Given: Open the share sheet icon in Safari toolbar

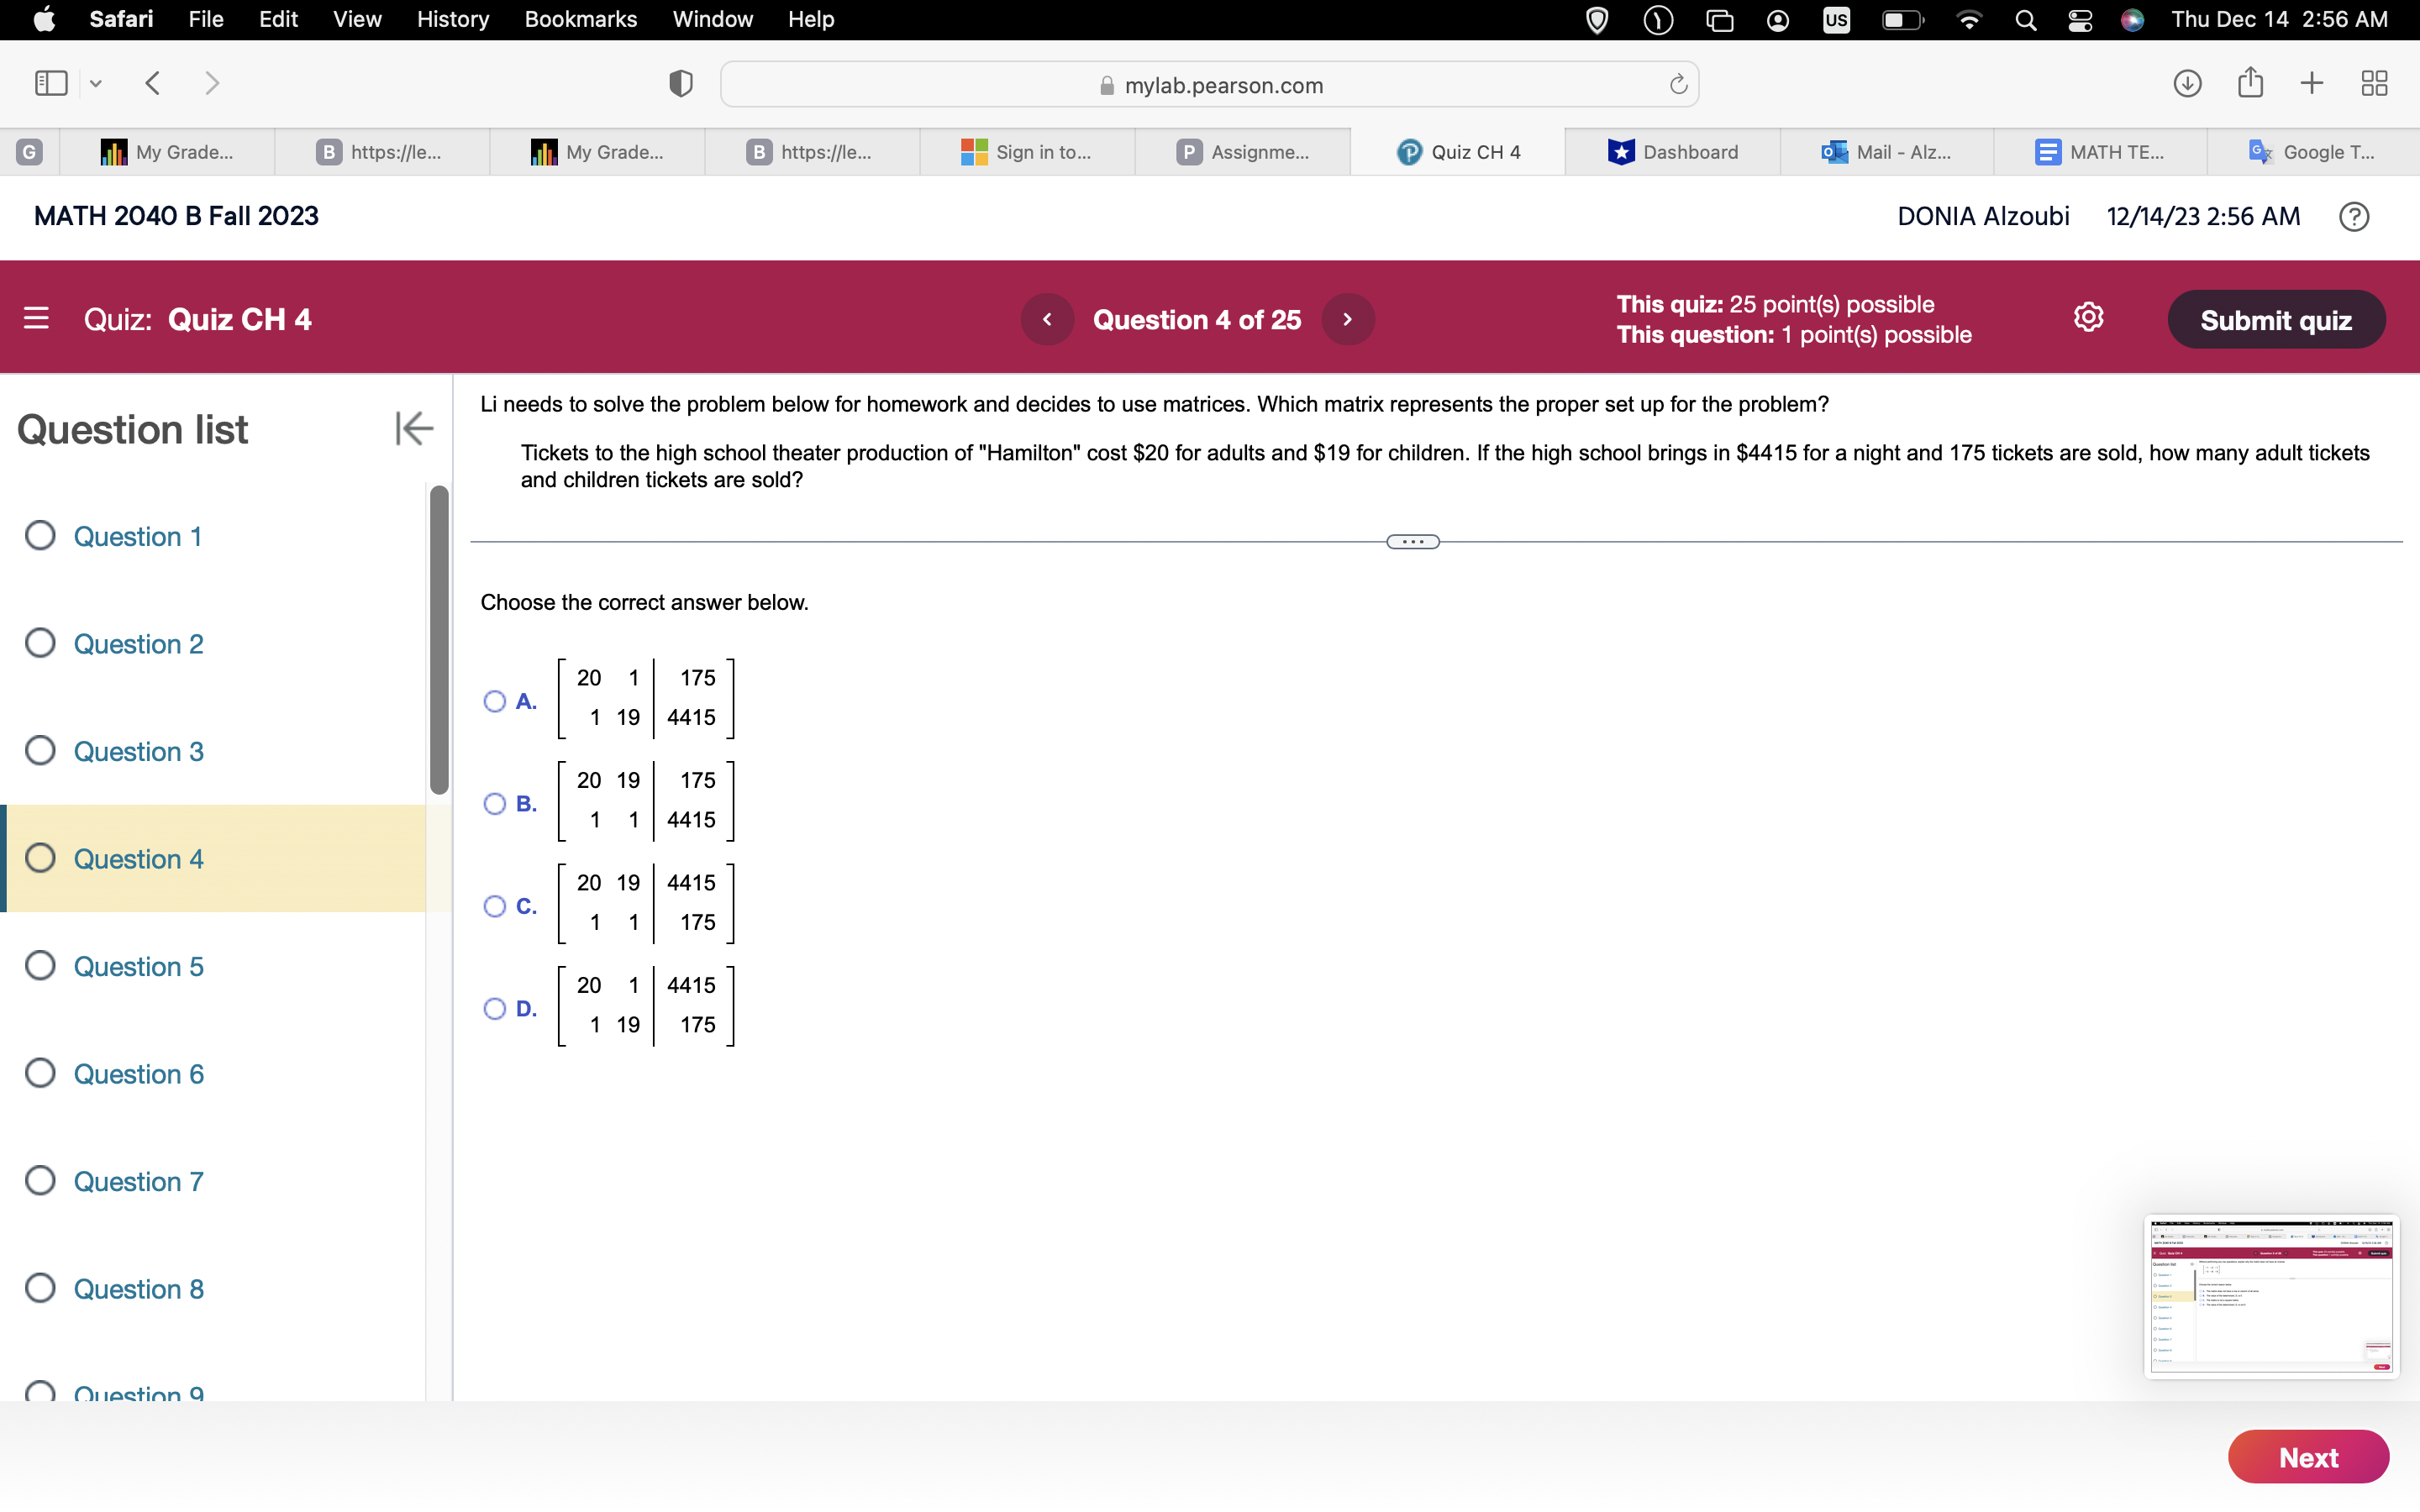Looking at the screenshot, I should click(x=2249, y=84).
